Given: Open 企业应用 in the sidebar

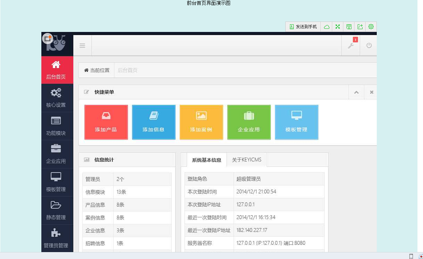Looking at the screenshot, I should 57,154.
